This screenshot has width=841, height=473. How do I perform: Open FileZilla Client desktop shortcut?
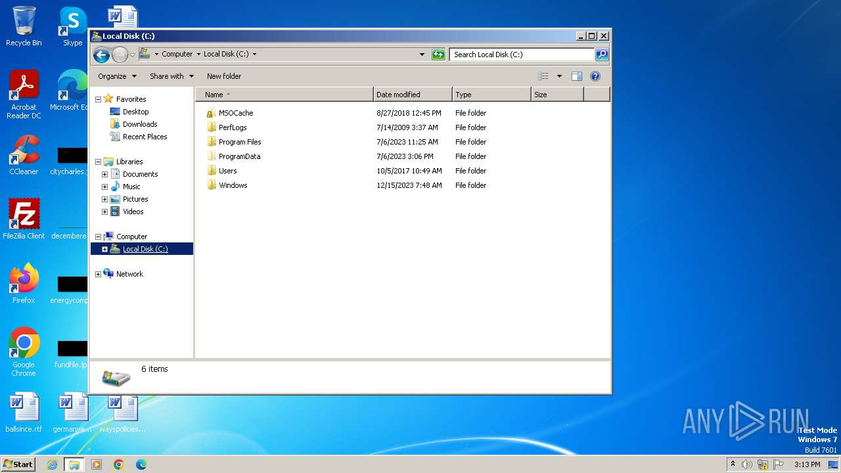pos(24,219)
